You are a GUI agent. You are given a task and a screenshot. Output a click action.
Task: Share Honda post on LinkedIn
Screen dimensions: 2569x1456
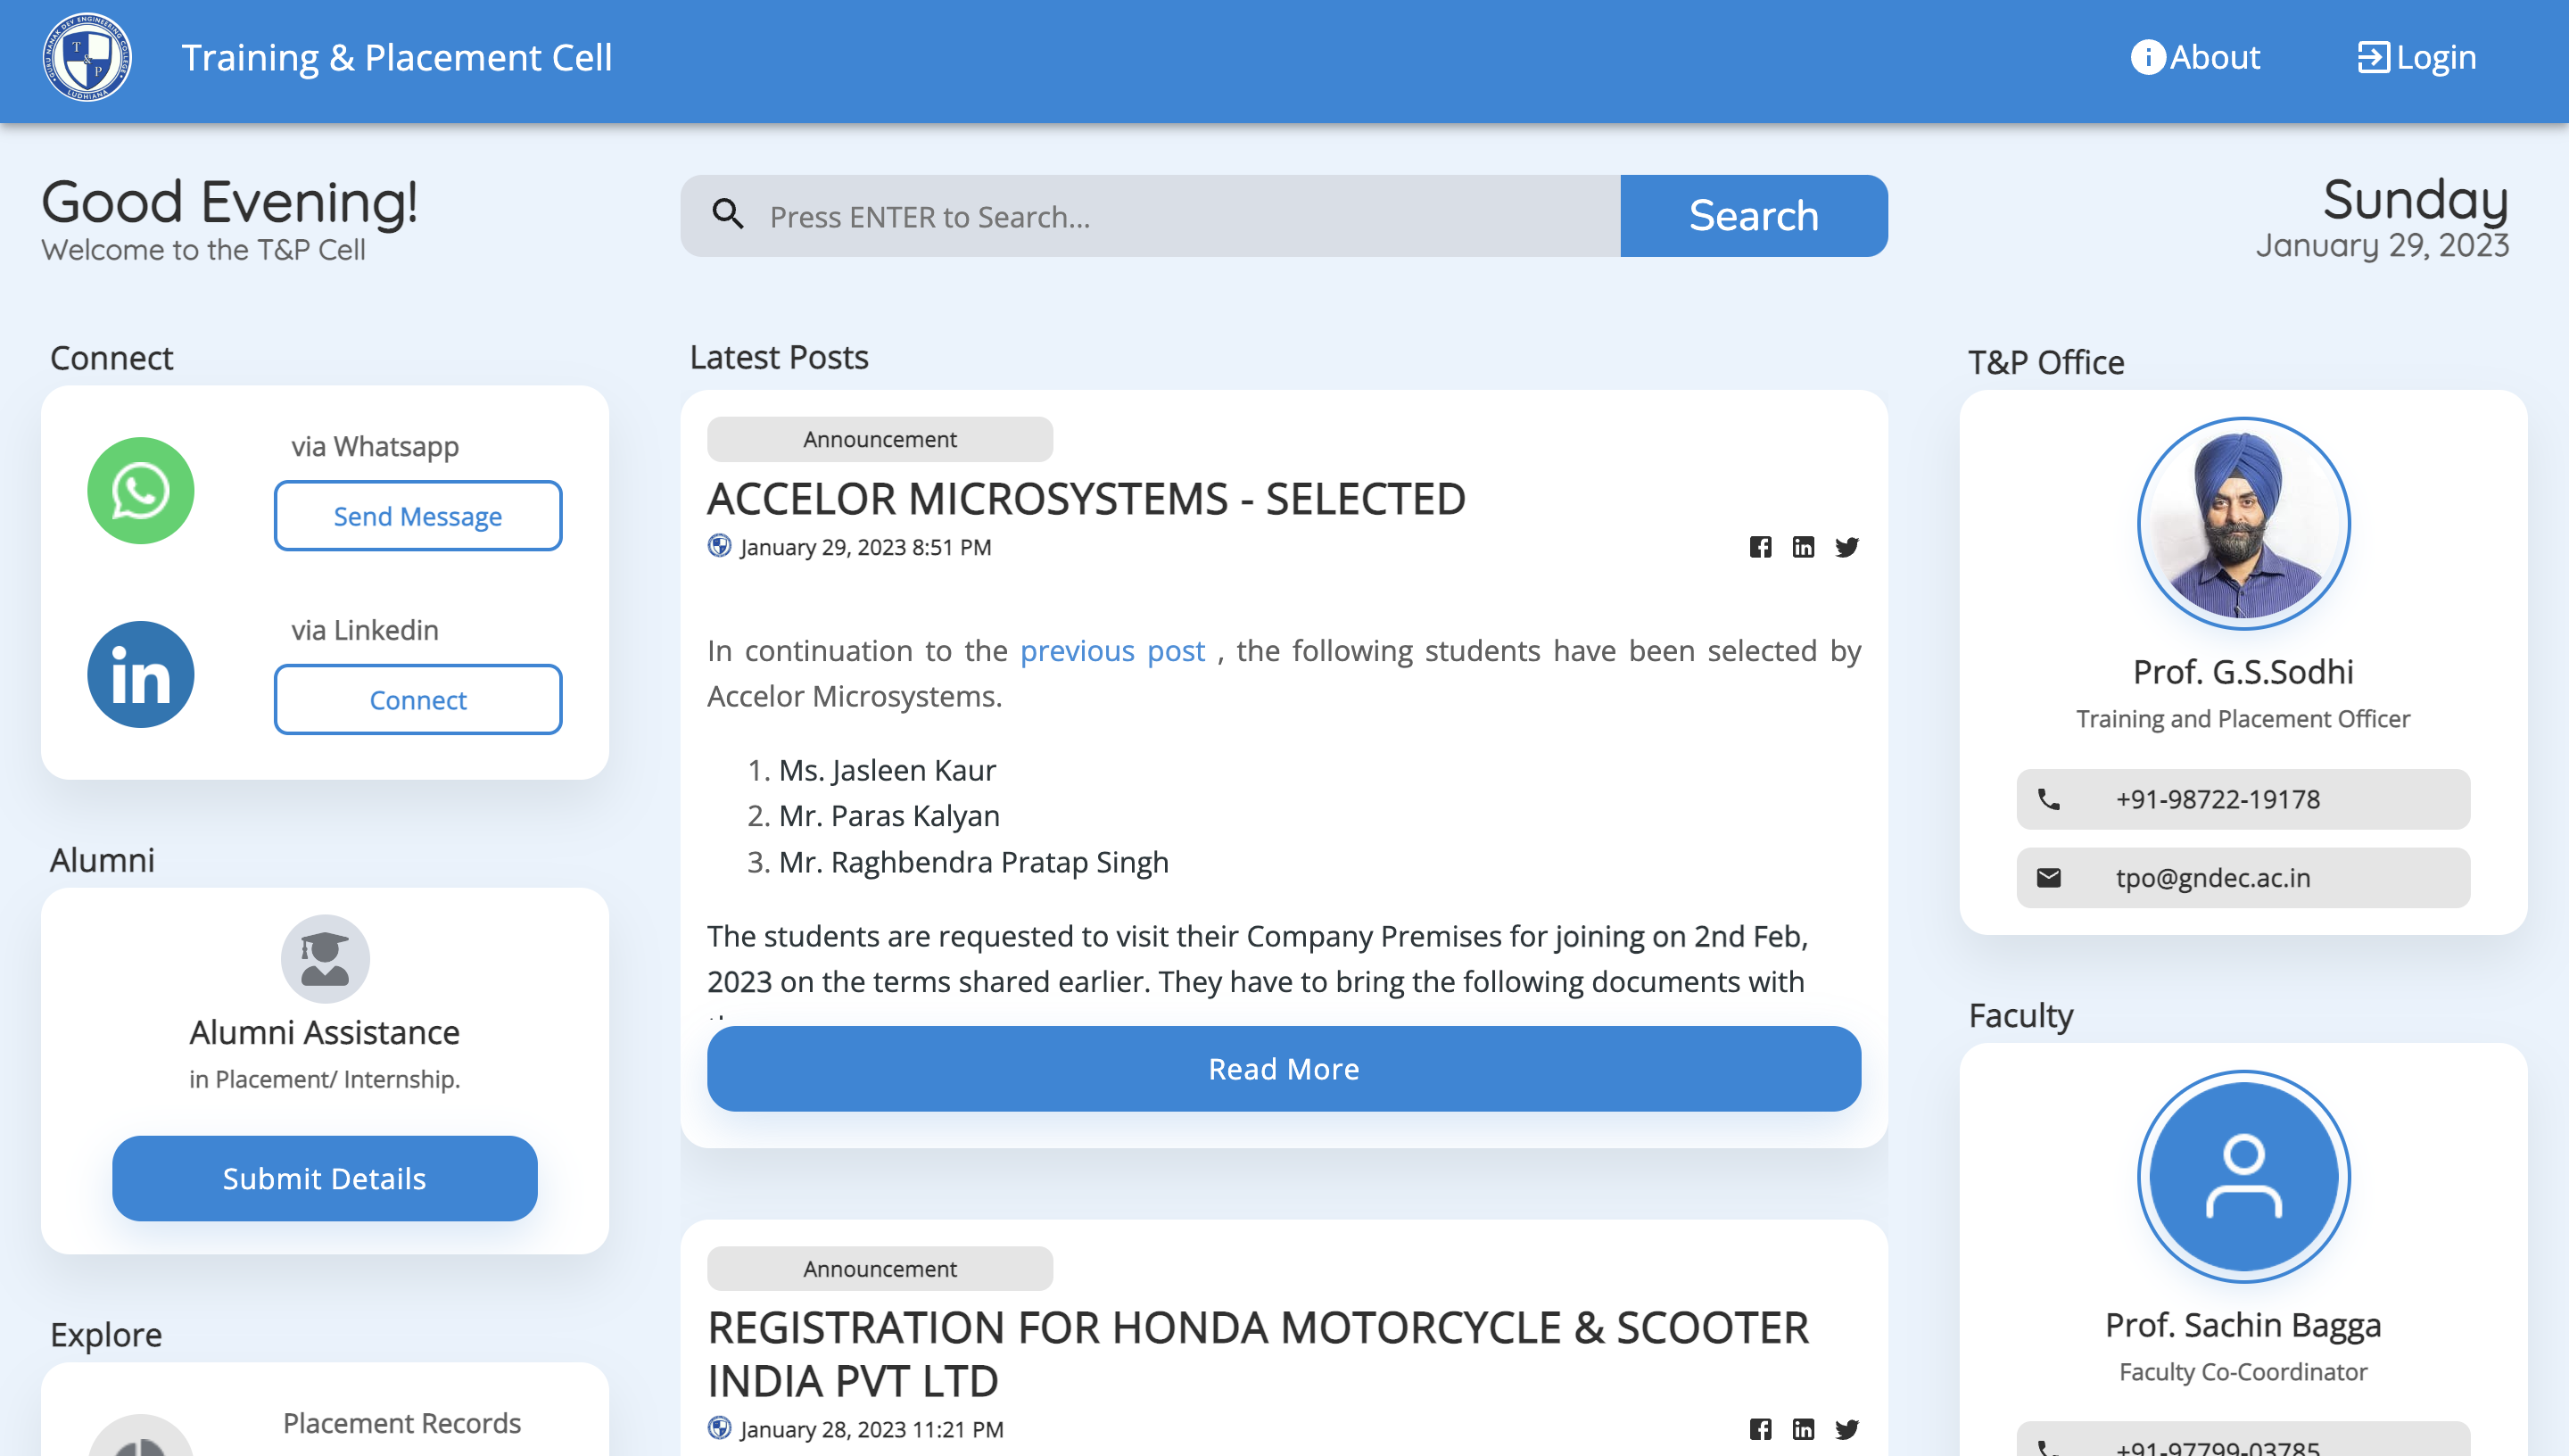pos(1804,1429)
